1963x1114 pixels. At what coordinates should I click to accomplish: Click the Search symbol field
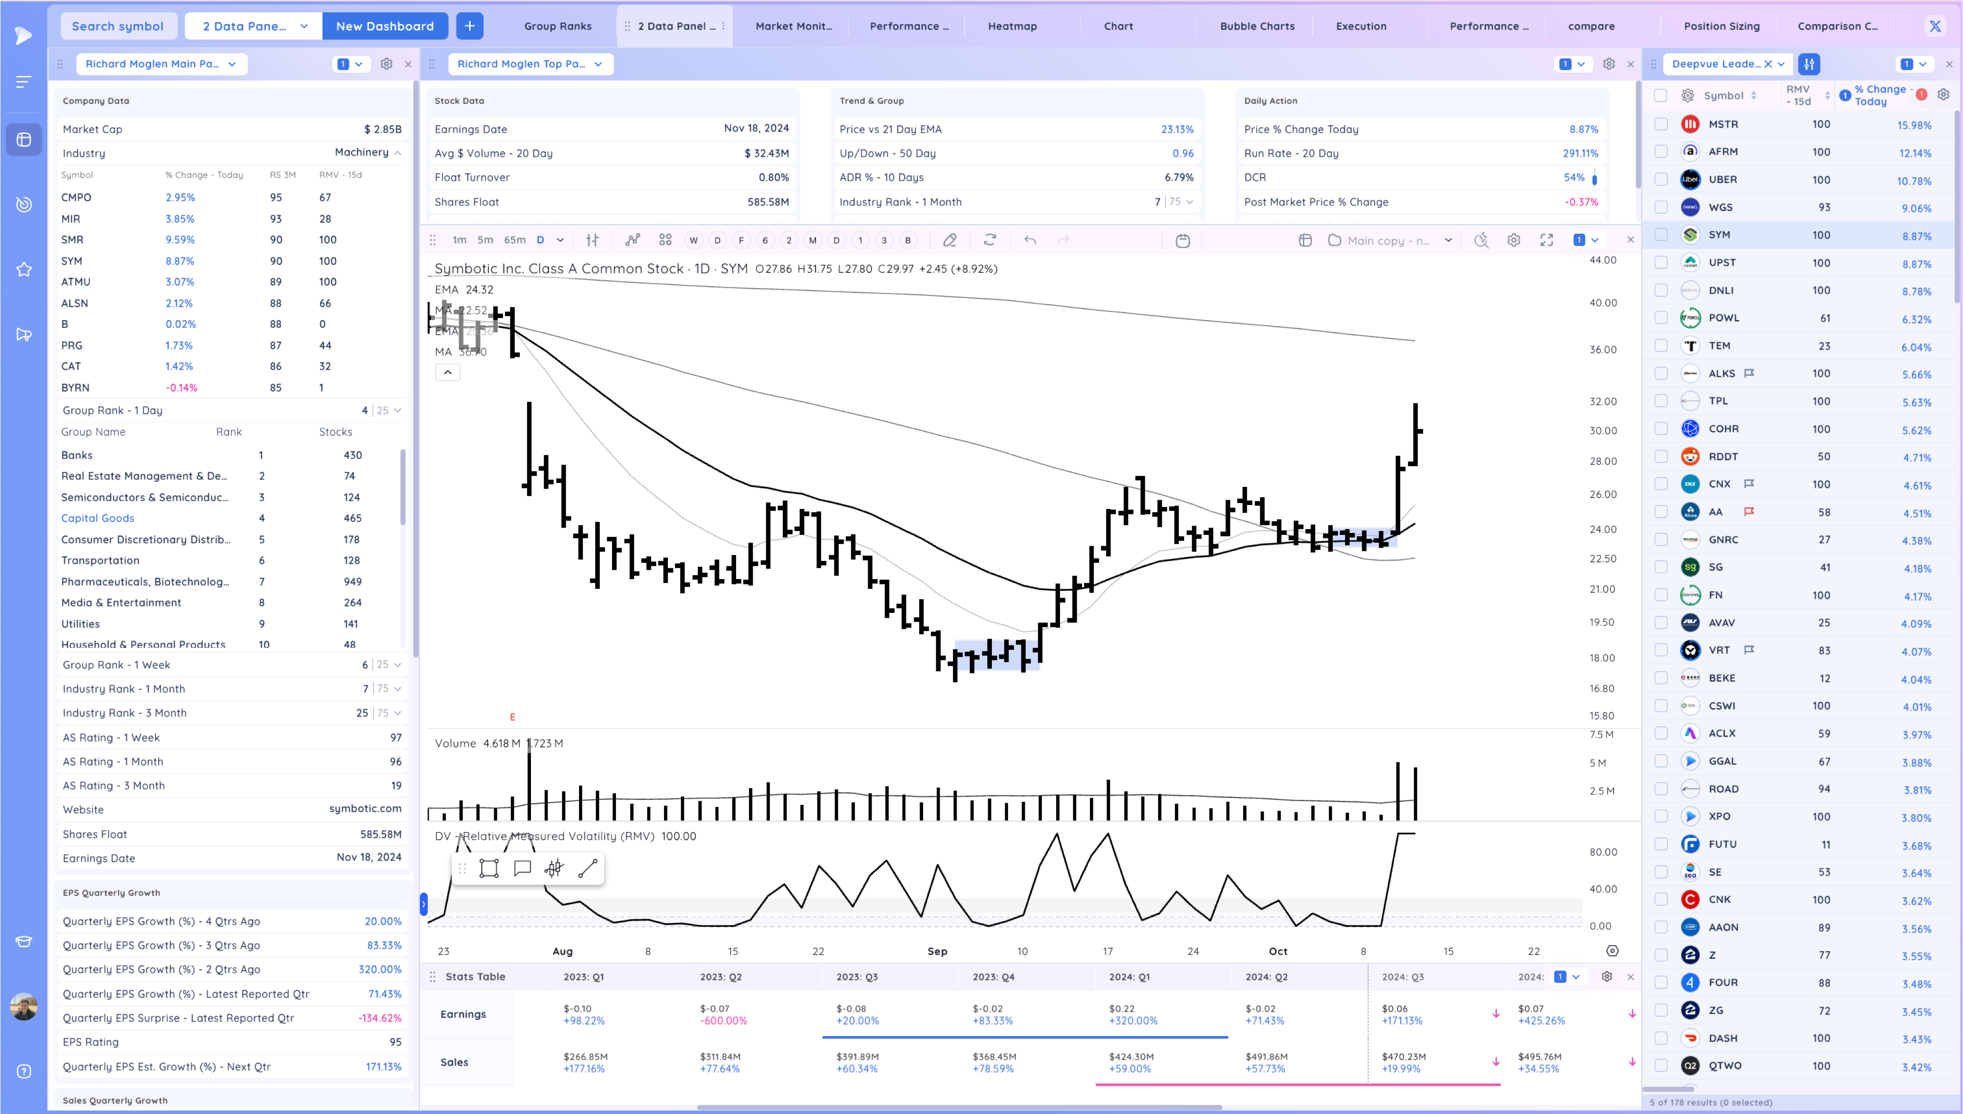pos(118,26)
